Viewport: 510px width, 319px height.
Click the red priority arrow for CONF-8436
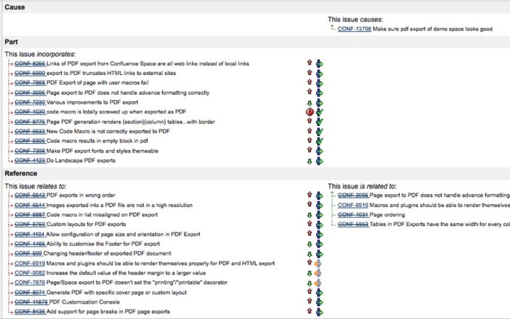(x=309, y=311)
